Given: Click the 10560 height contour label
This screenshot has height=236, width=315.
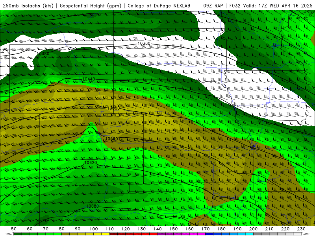Looking at the screenshot, I should (111, 139).
